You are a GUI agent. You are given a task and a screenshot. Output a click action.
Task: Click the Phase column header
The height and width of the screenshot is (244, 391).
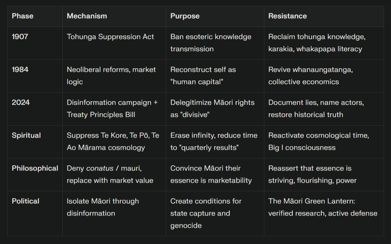click(x=22, y=16)
